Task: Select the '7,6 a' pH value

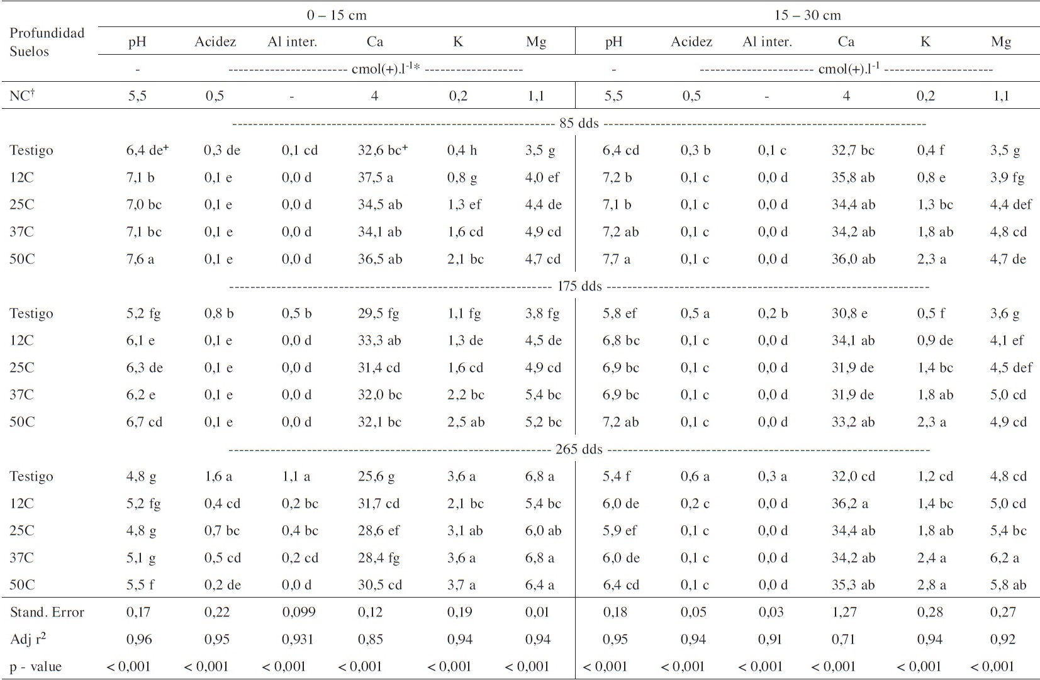Action: tap(140, 259)
